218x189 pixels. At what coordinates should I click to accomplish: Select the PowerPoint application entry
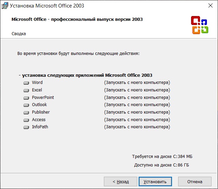coord(43,98)
